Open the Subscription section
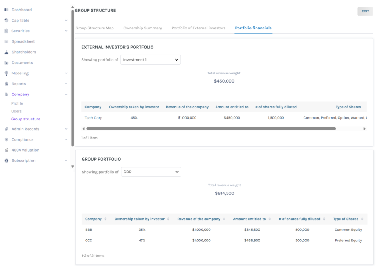Image resolution: width=376 pixels, height=266 pixels. click(x=23, y=160)
